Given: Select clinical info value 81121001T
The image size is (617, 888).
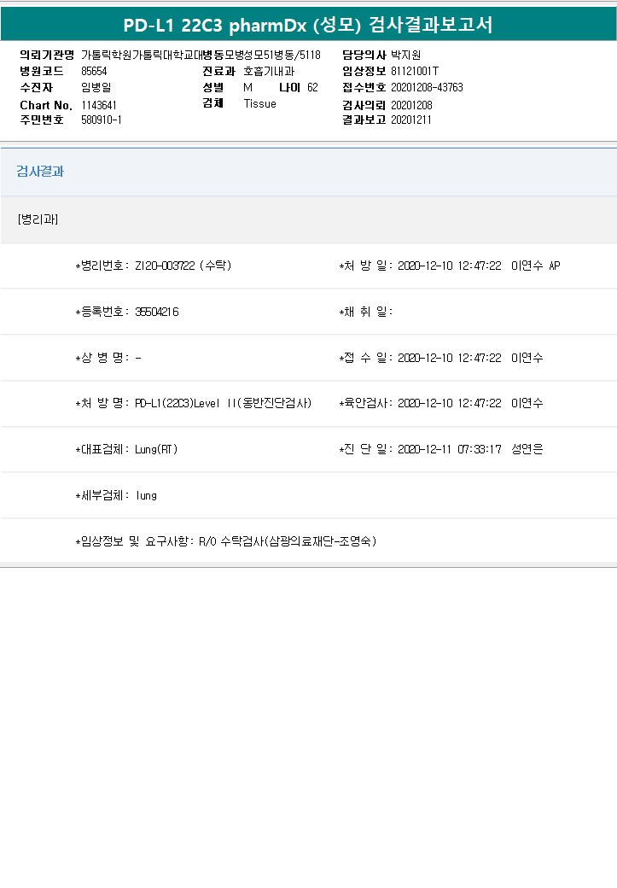Looking at the screenshot, I should [x=415, y=72].
